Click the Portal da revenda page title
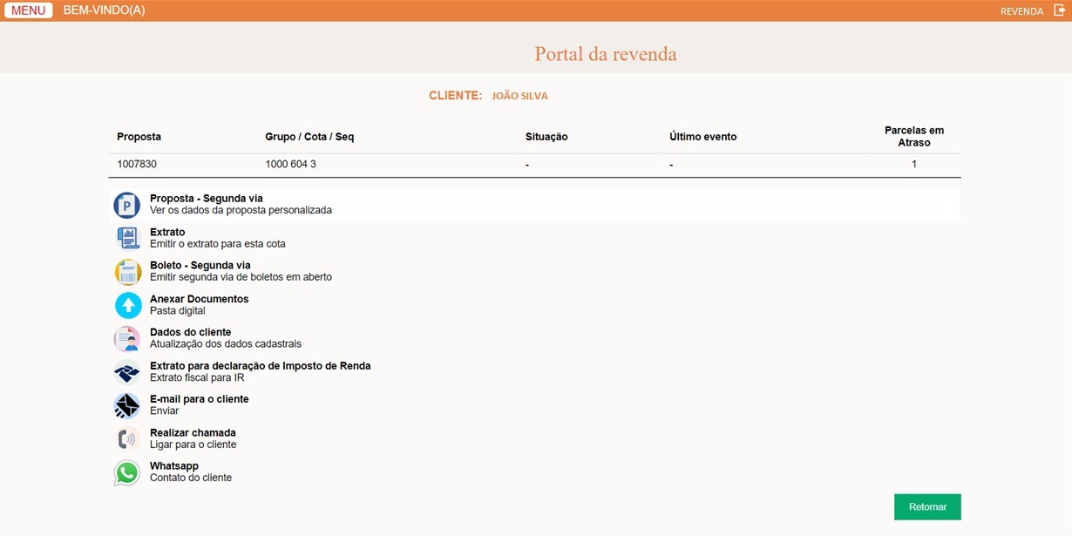The image size is (1072, 536). [605, 54]
